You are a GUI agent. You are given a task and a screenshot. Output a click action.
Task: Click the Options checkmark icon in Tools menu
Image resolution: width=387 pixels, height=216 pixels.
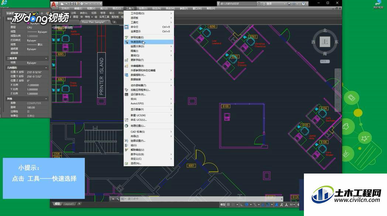tap(127, 164)
